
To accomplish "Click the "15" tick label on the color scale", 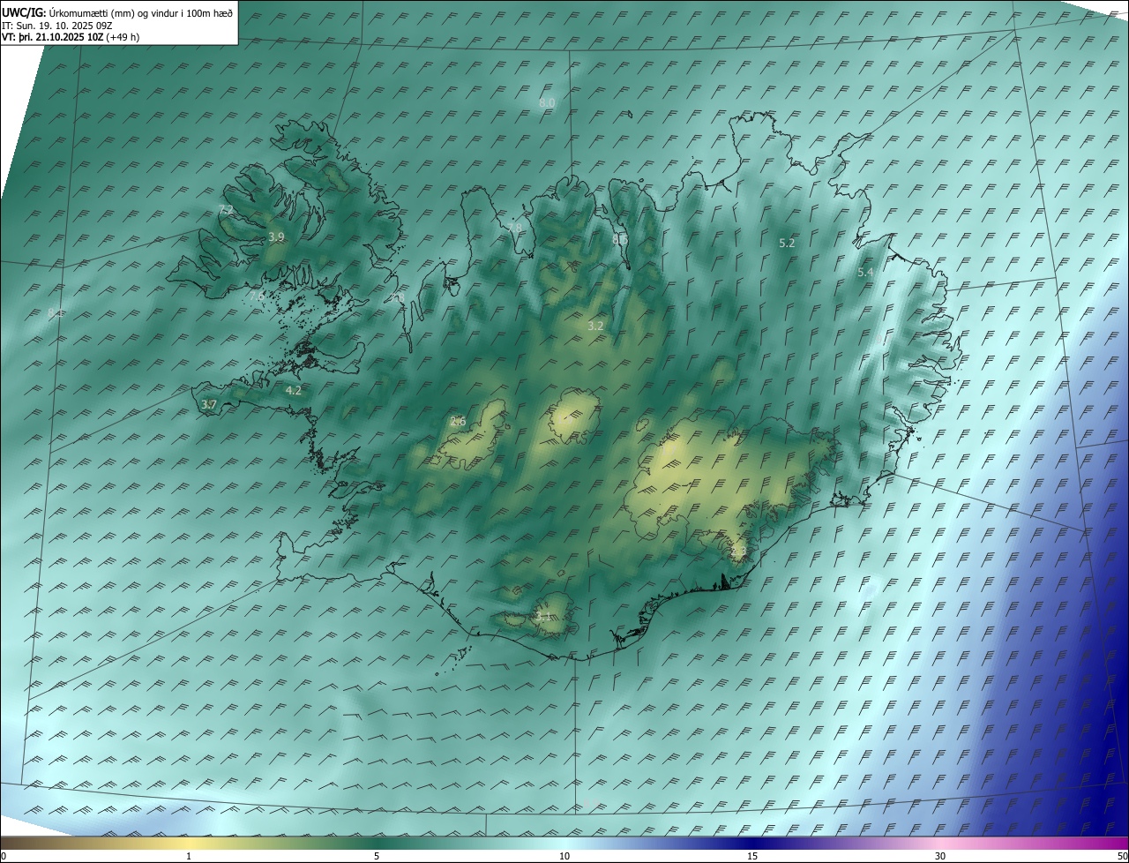I will pyautogui.click(x=752, y=857).
